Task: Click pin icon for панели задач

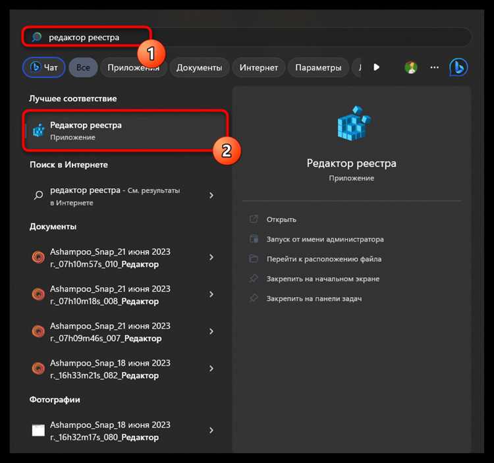Action: point(254,298)
